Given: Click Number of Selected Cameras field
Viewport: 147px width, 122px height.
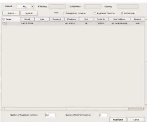Looking at the screenshot, I should (x=104, y=115).
